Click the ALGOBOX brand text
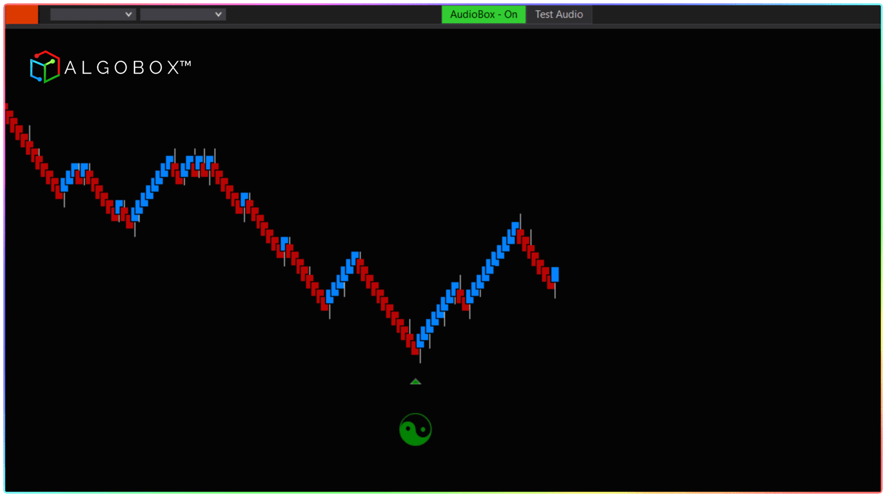Viewport: 886px width, 497px height. 127,68
